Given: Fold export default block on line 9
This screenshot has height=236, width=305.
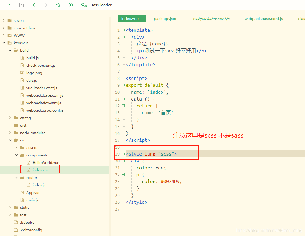Looking at the screenshot, I should click(x=123, y=85).
